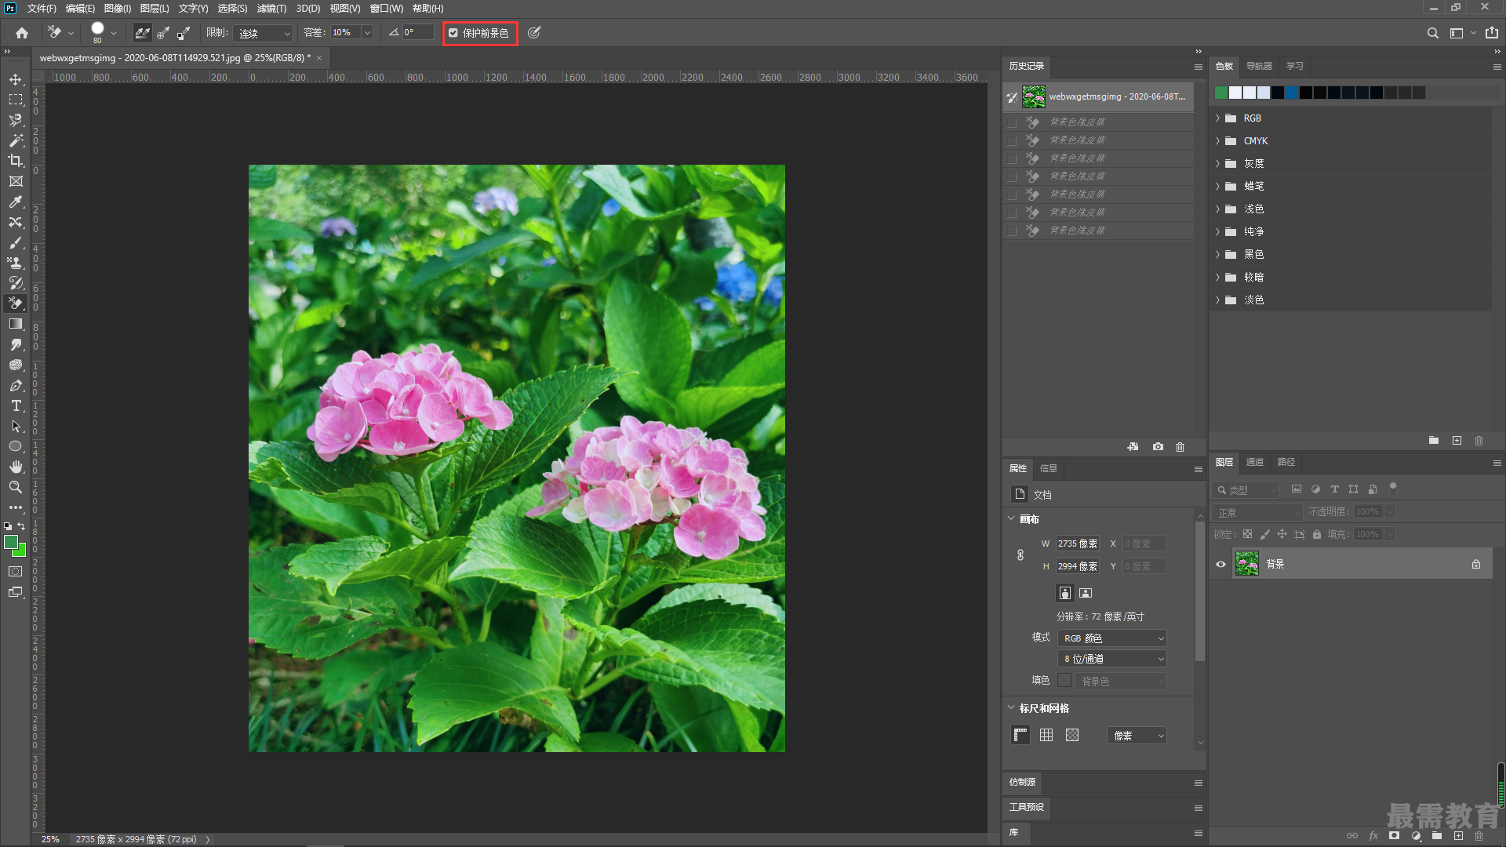1506x847 pixels.
Task: Select the Clone Stamp tool
Action: pyautogui.click(x=16, y=263)
